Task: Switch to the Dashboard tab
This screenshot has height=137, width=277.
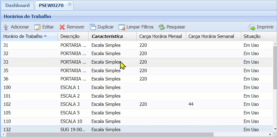Action: [x=17, y=6]
